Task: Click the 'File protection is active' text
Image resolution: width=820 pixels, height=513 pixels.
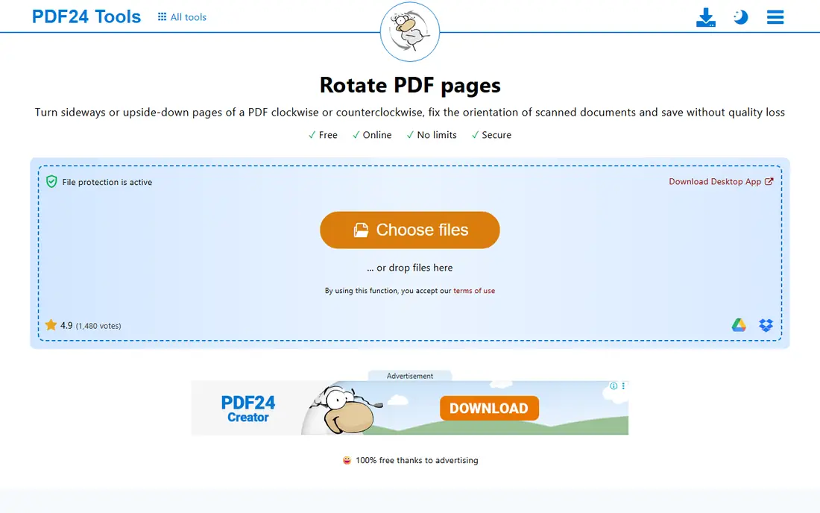Action: click(107, 182)
